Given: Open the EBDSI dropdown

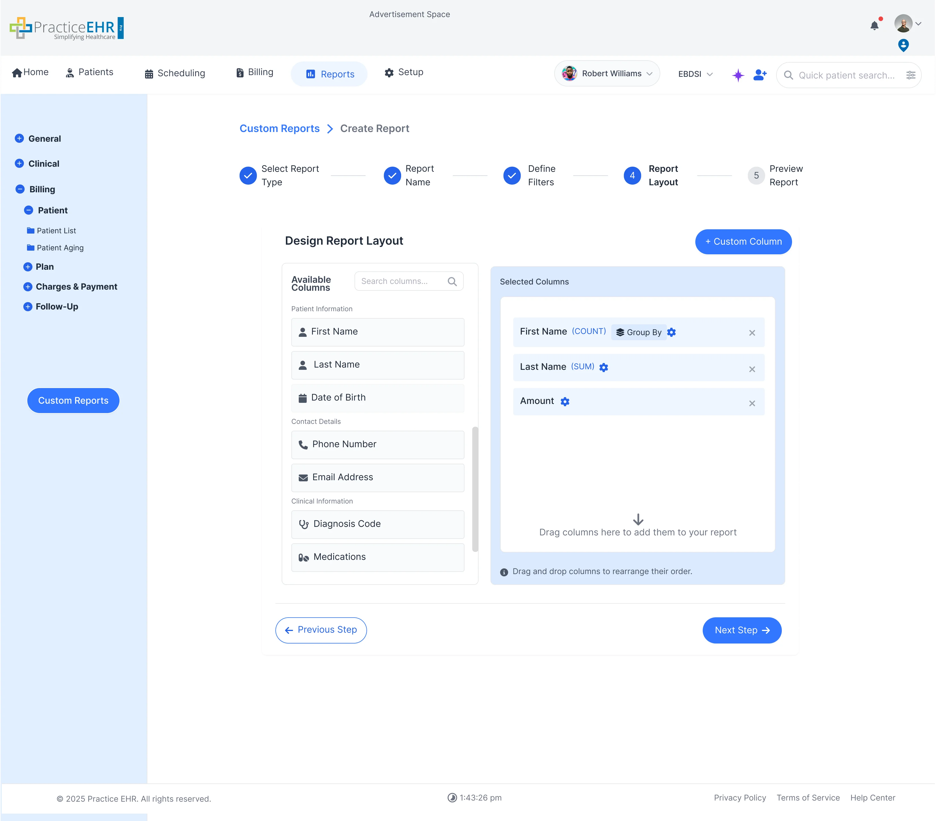Looking at the screenshot, I should 695,74.
